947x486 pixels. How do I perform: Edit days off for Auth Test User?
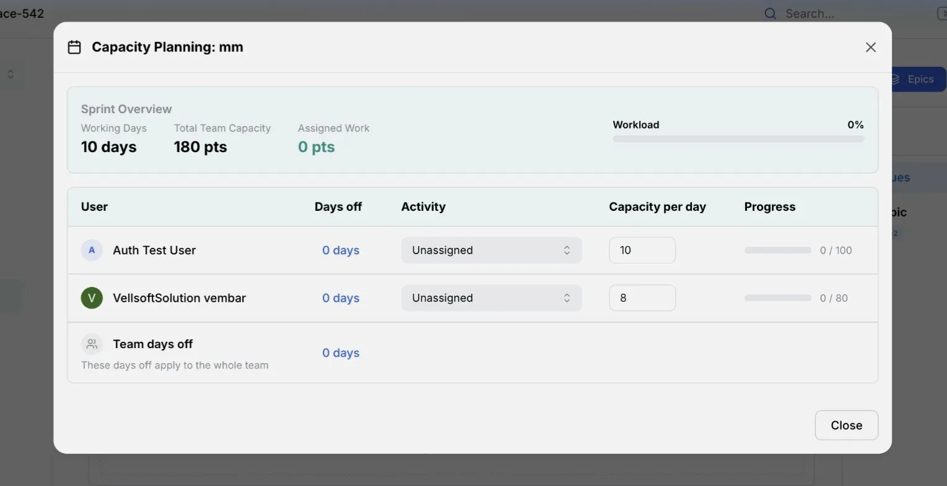pyautogui.click(x=341, y=250)
